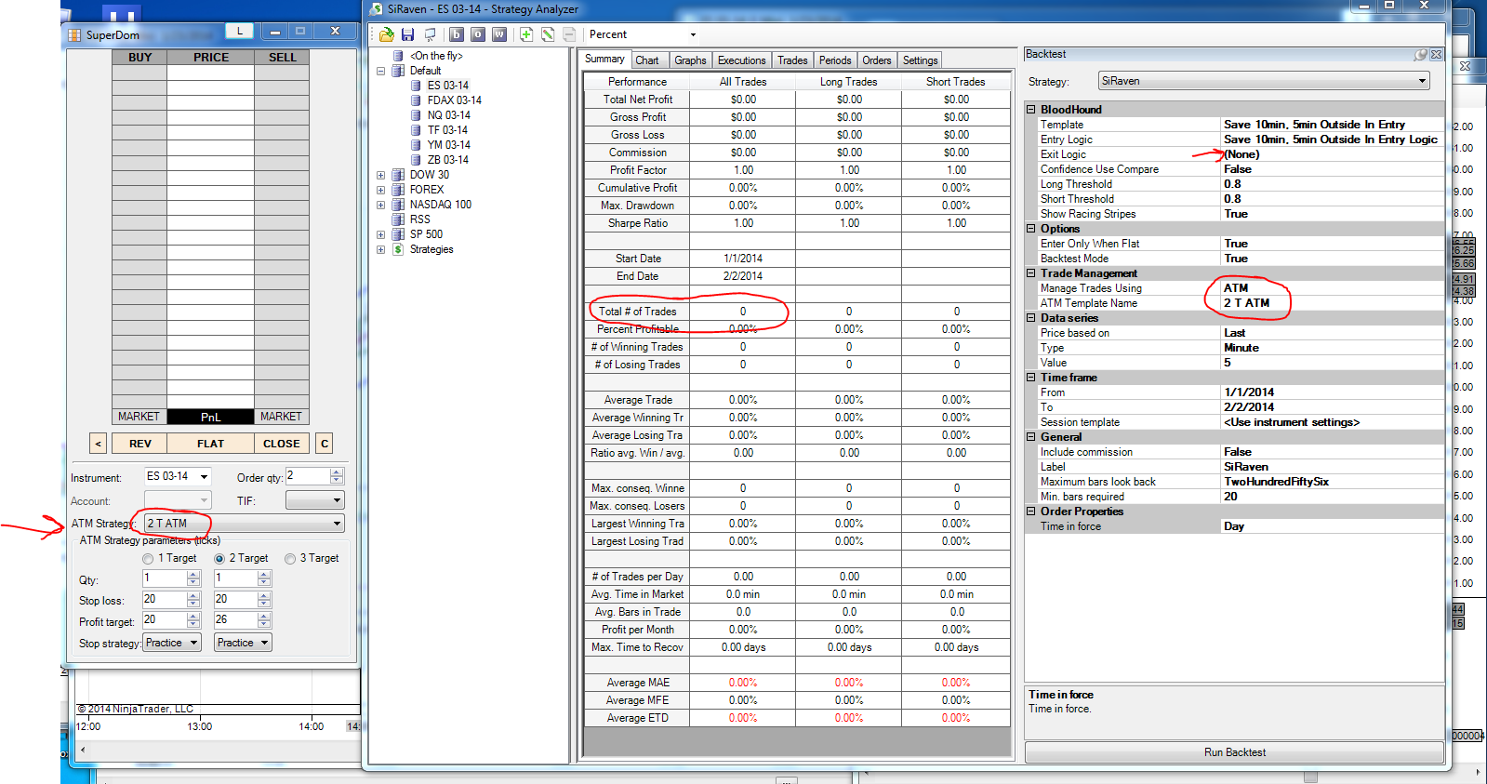Click the Run Backtest button
This screenshot has width=1487, height=784.
point(1234,752)
